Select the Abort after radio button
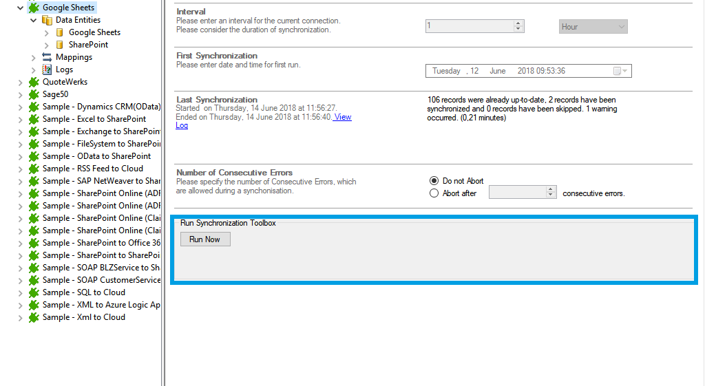 (x=434, y=193)
